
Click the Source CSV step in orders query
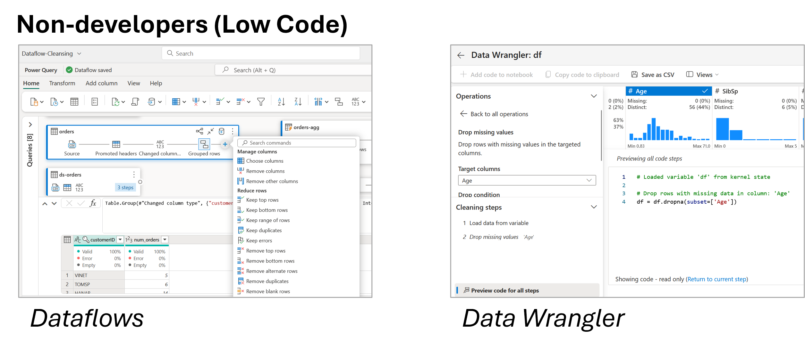pyautogui.click(x=72, y=144)
